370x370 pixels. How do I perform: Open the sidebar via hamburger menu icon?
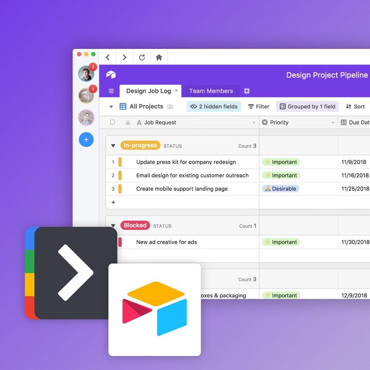point(111,91)
